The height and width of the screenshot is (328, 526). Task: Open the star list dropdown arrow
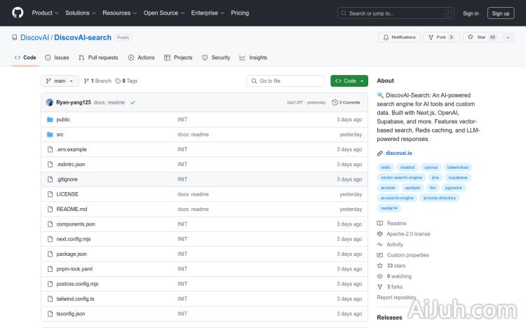[x=507, y=37]
